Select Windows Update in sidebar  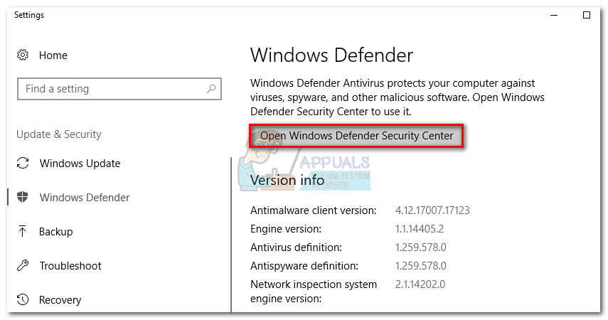[x=80, y=163]
